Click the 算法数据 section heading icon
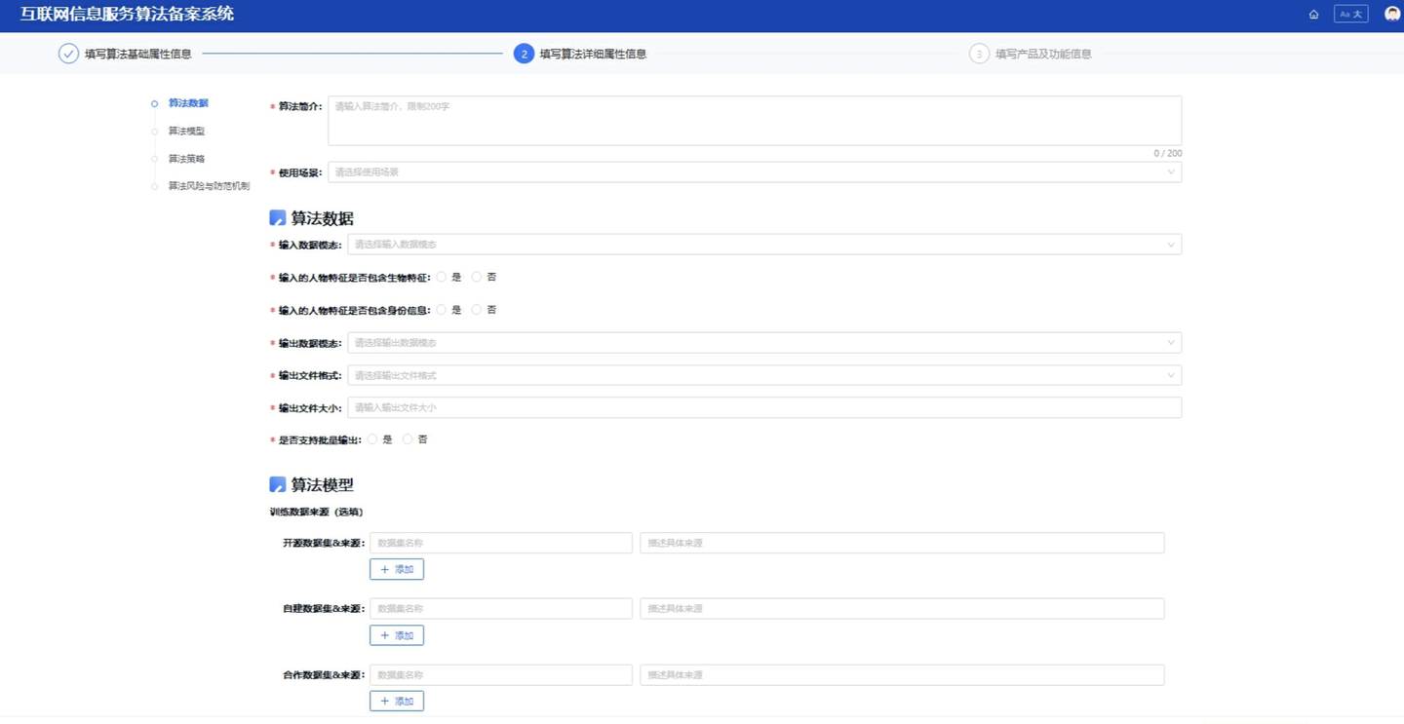 pyautogui.click(x=278, y=218)
